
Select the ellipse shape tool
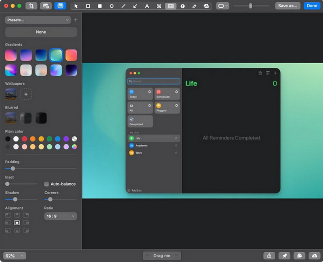(111, 6)
